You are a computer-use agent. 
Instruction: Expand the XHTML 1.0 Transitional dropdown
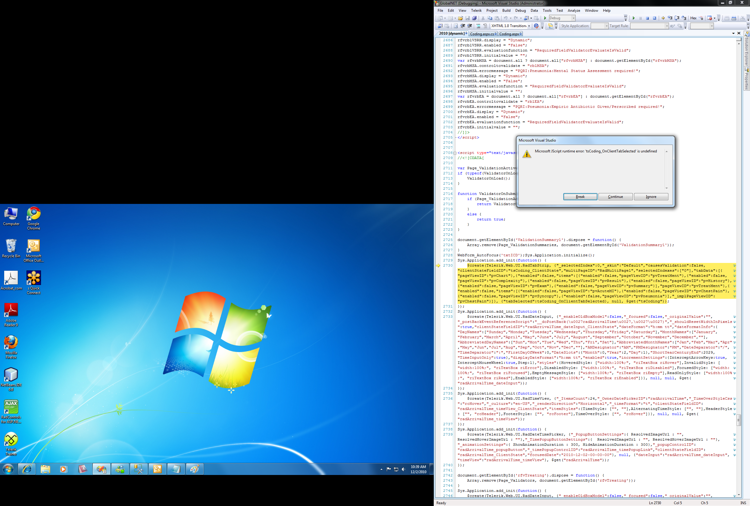click(x=529, y=26)
